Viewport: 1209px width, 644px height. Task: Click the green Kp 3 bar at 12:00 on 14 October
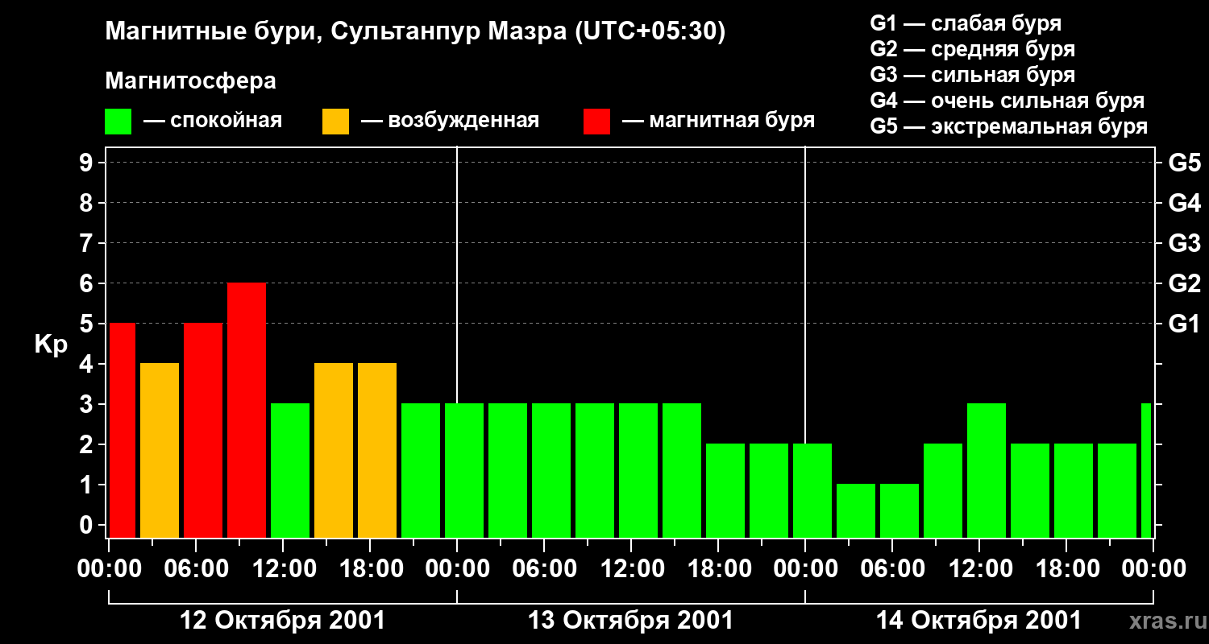[987, 470]
